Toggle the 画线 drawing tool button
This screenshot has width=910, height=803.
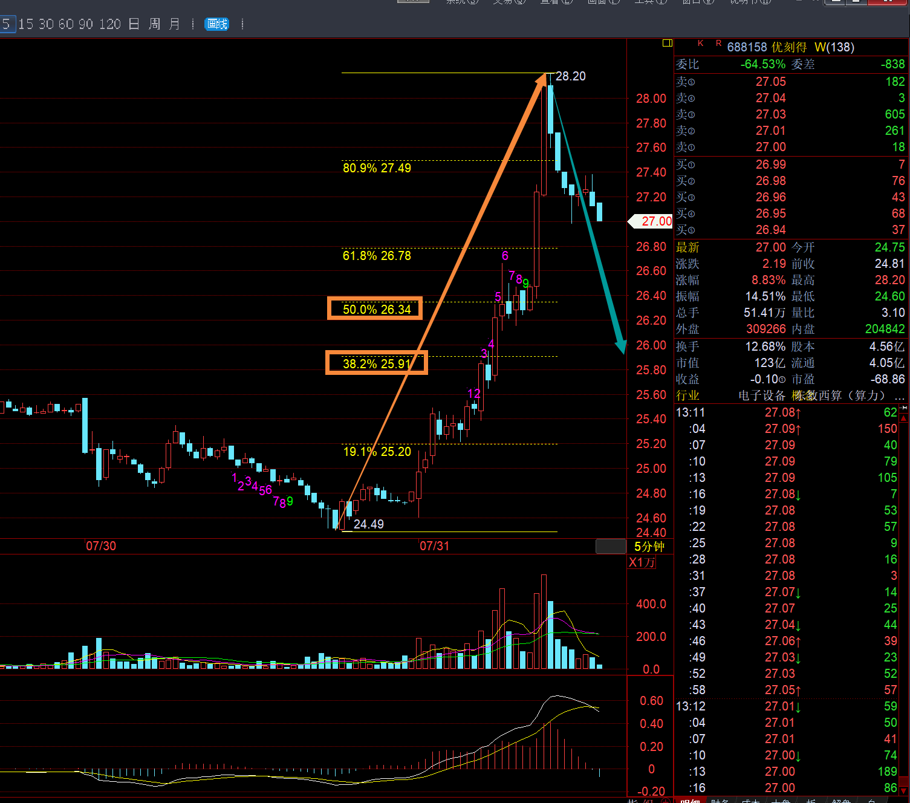(x=217, y=24)
